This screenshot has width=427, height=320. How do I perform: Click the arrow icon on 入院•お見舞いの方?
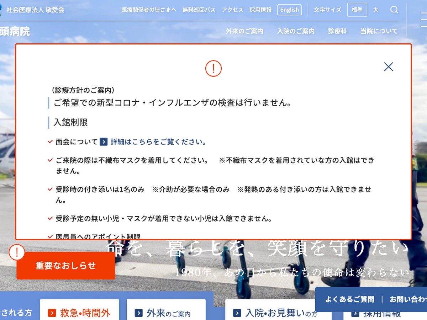[237, 313]
